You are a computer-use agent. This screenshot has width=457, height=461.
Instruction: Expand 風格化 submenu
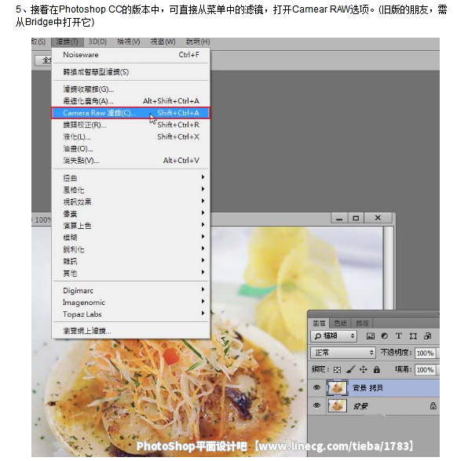click(130, 190)
